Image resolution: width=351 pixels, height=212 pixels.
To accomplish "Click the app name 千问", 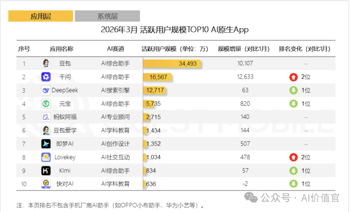I will click(65, 77).
